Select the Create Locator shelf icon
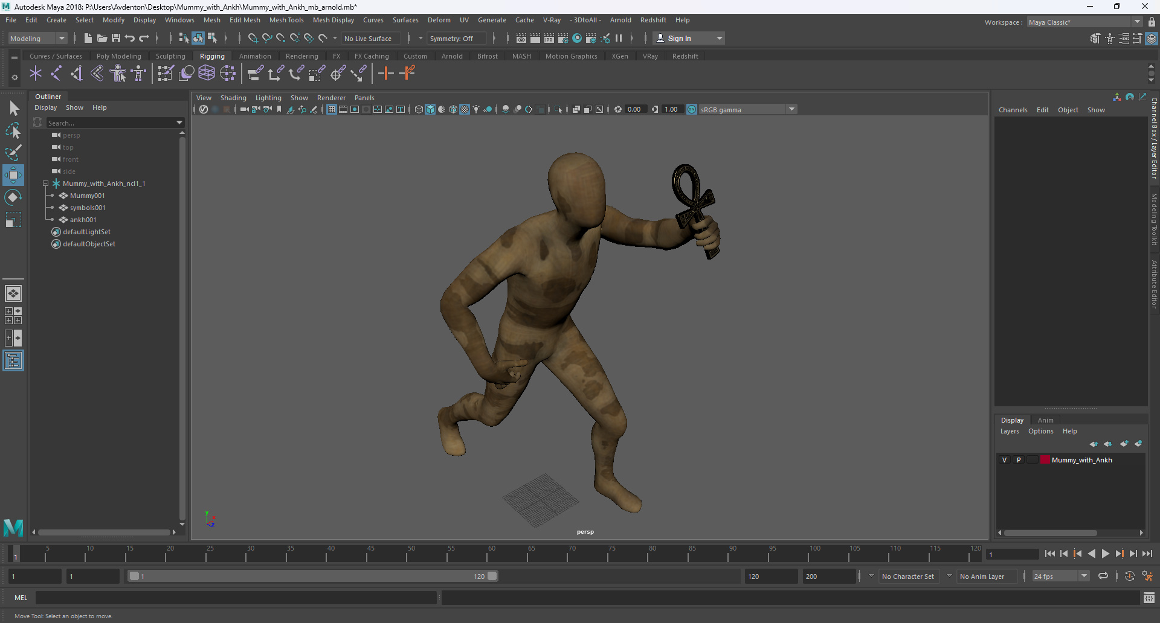This screenshot has height=623, width=1160. coord(36,74)
